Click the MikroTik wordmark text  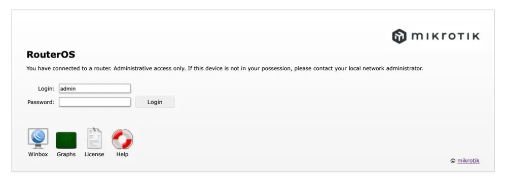pos(446,36)
